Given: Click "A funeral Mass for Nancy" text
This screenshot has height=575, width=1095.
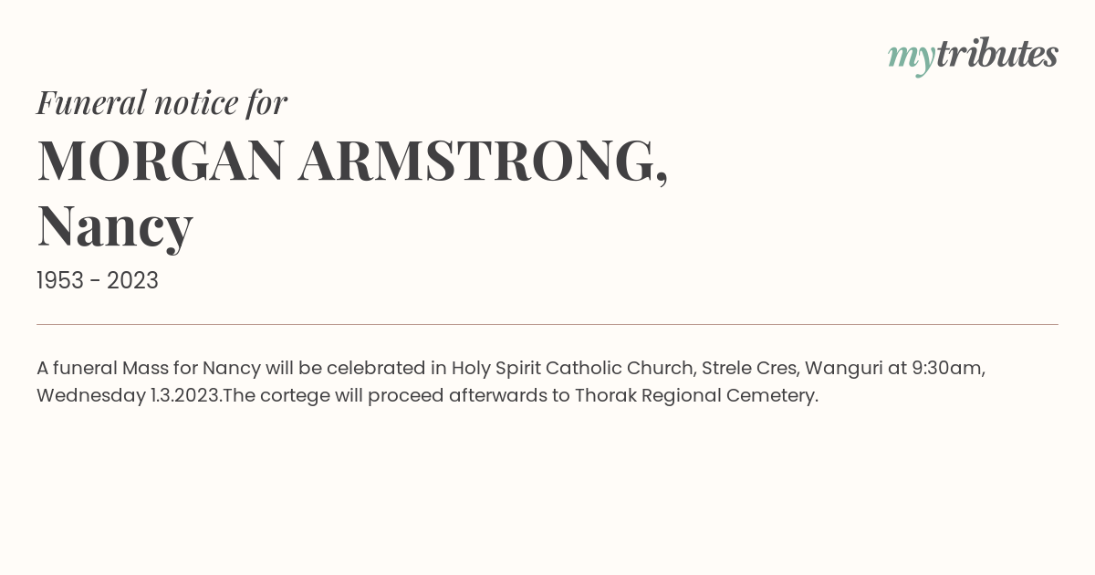Looking at the screenshot, I should [149, 368].
